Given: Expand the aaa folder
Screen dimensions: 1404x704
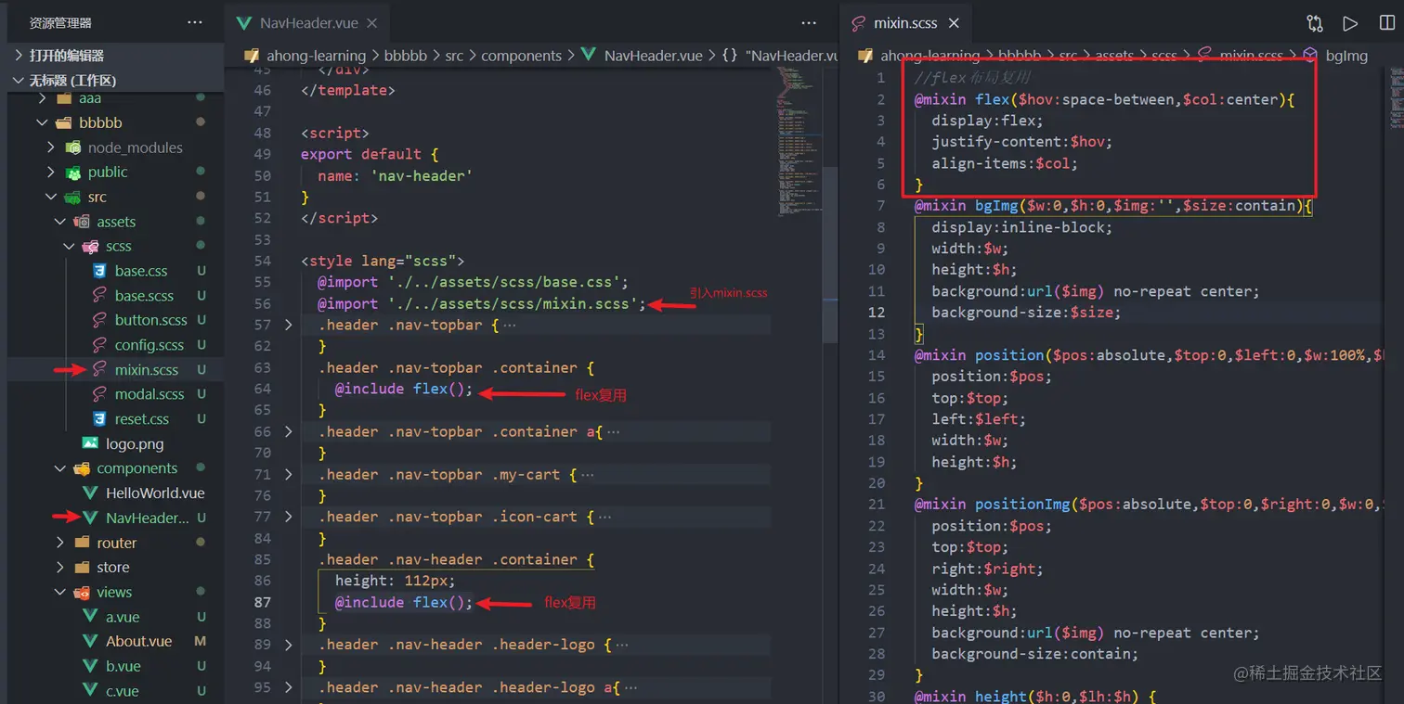Looking at the screenshot, I should coord(43,98).
